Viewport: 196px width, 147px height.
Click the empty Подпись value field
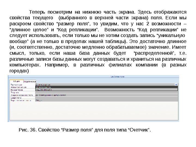click(107, 93)
